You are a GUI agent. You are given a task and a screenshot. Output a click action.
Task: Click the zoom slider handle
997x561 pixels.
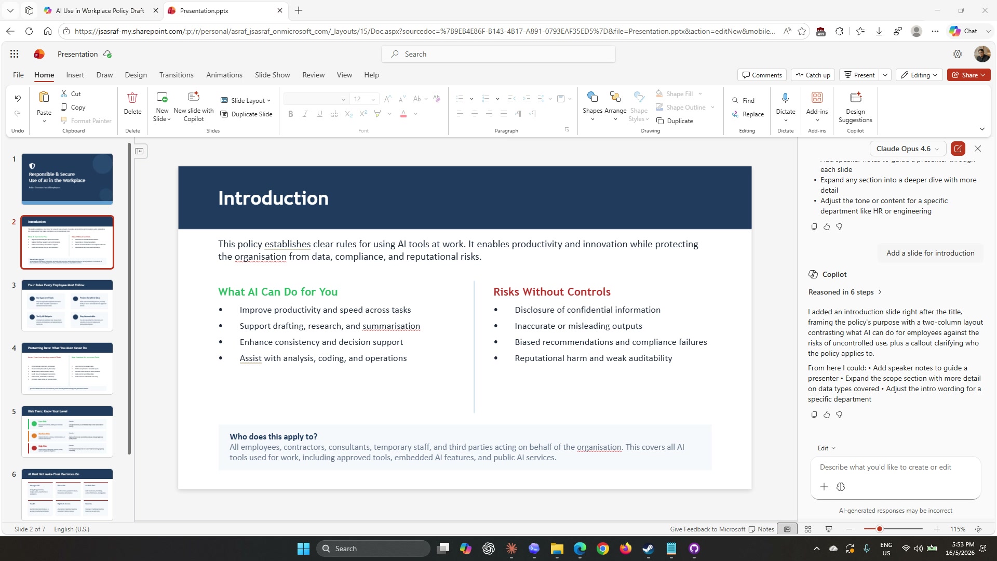point(879,529)
